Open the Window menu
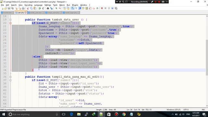 pos(84,5)
